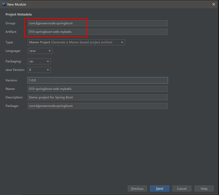
Task: Open the Packaging dropdown set to Jar
Action: click(39, 61)
